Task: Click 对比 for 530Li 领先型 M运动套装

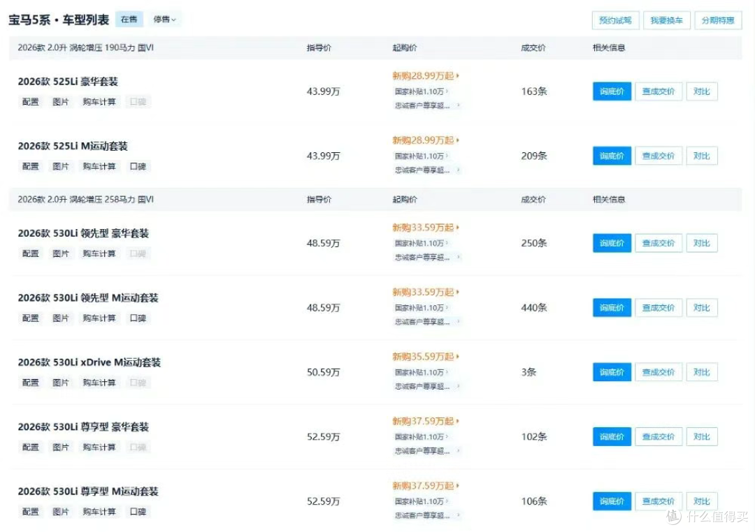Action: coord(702,308)
